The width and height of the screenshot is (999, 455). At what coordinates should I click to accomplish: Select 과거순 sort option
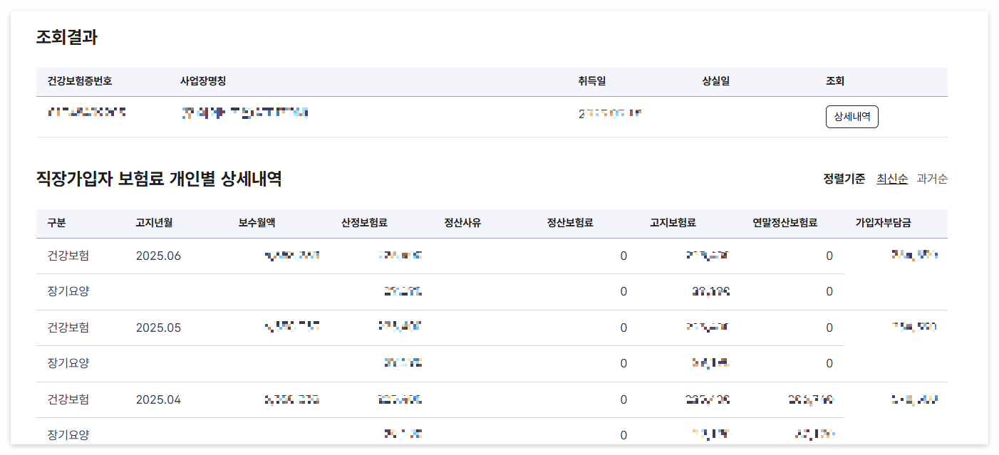pos(933,180)
